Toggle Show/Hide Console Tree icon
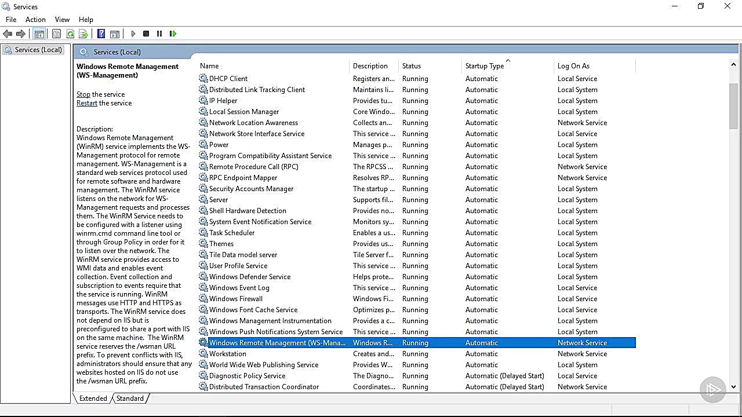Screen dimensions: 742x417 click(x=39, y=34)
